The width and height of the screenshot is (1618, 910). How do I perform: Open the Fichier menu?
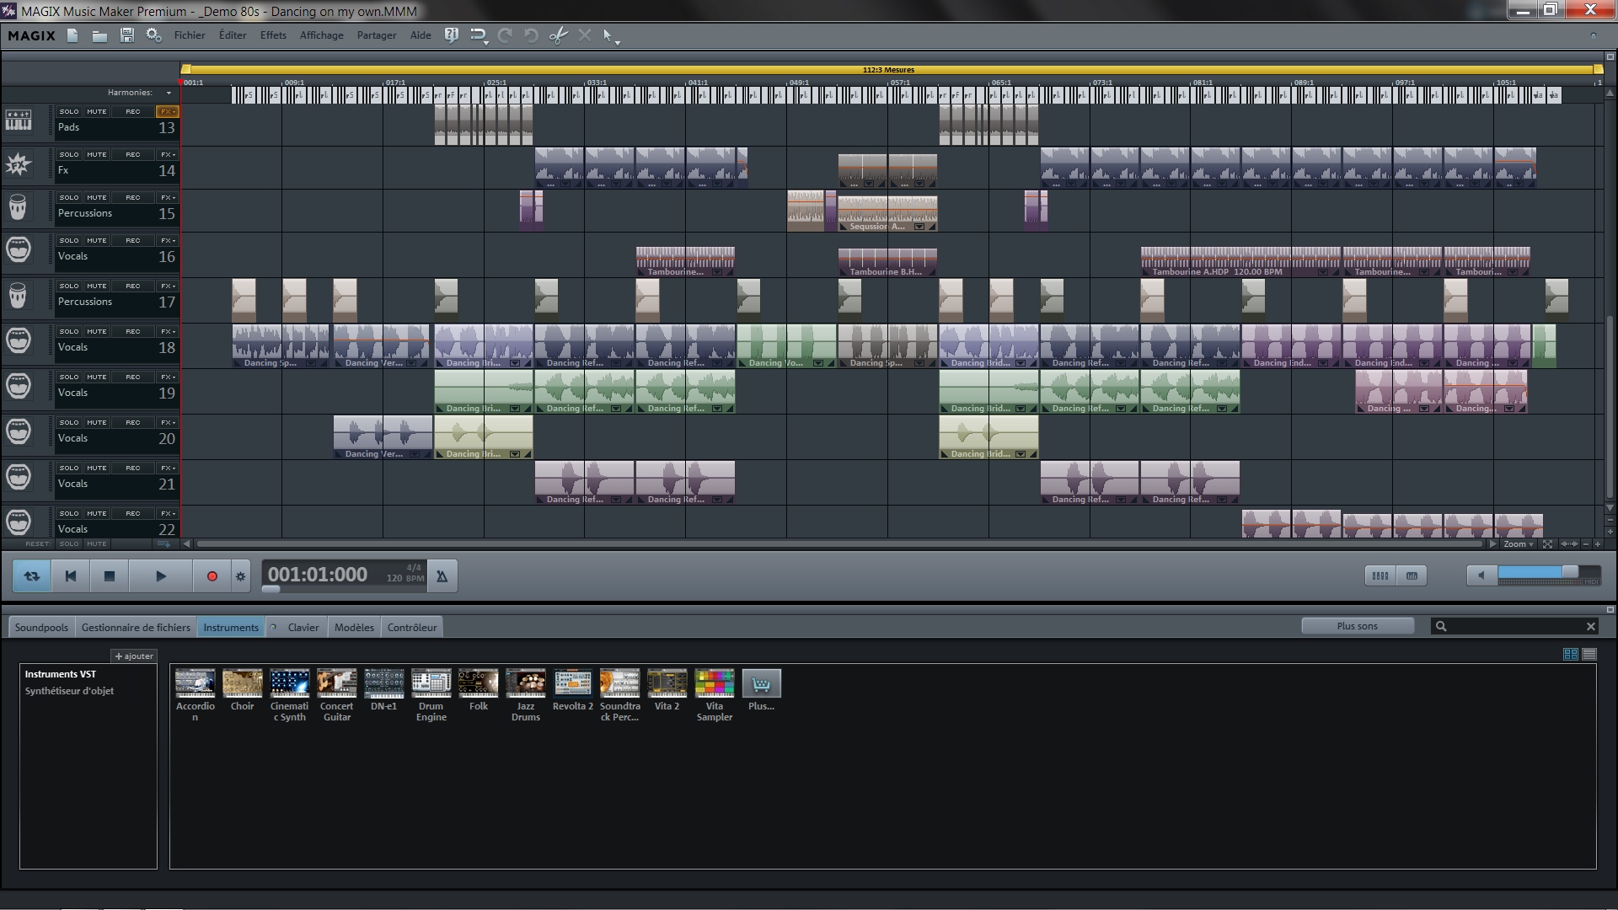point(189,35)
